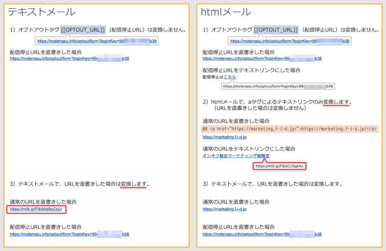This screenshot has width=386, height=251.
Task: Click the 配信停止URLをテキストリンクにした場合 label
Action: point(251,70)
